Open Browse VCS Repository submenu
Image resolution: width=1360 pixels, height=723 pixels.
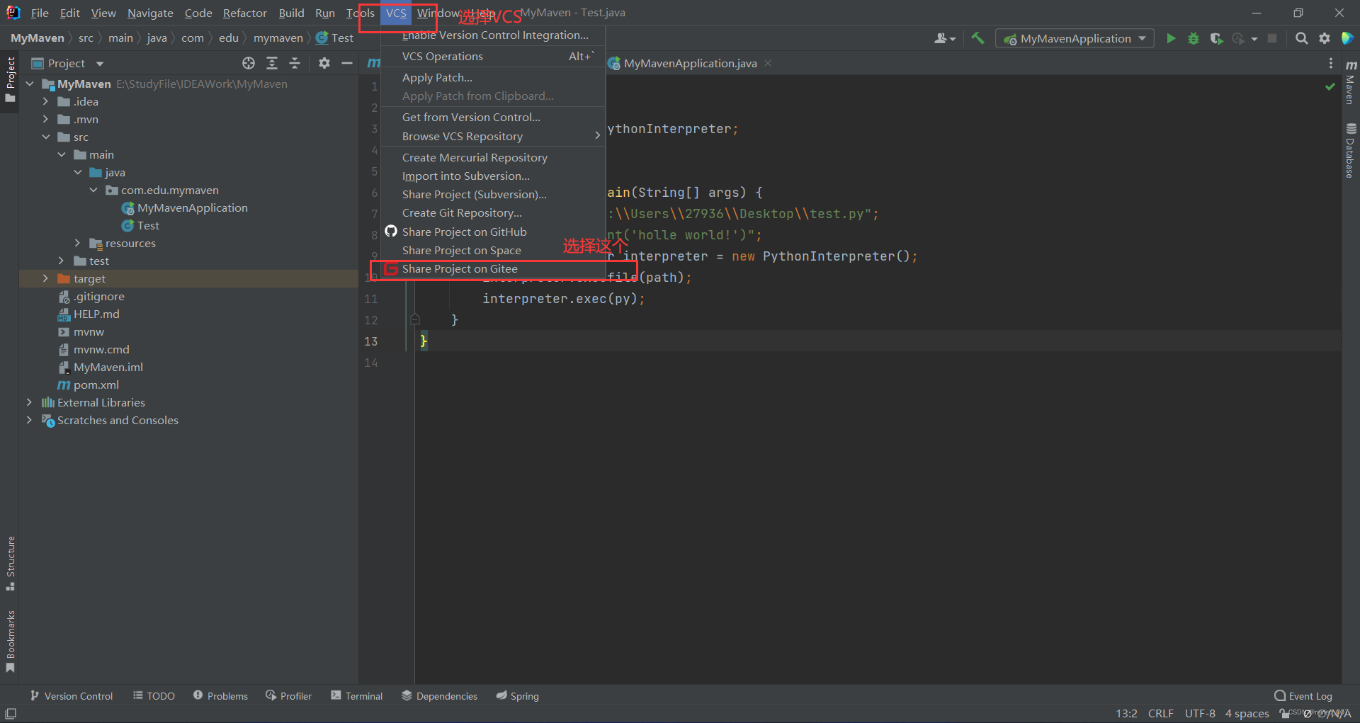click(x=493, y=136)
